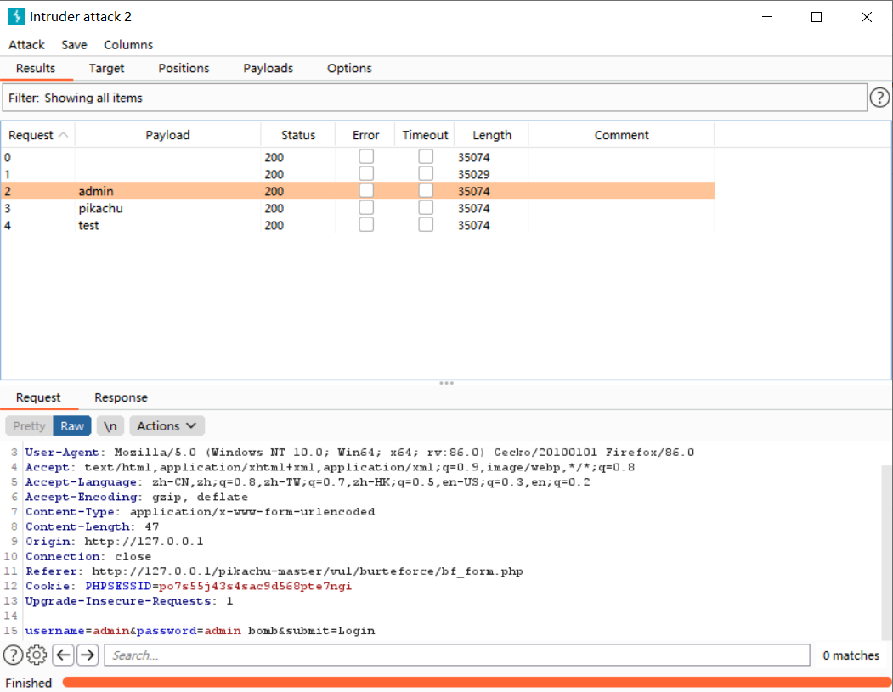The width and height of the screenshot is (893, 692).
Task: Click the username=admin&password line
Action: point(200,631)
